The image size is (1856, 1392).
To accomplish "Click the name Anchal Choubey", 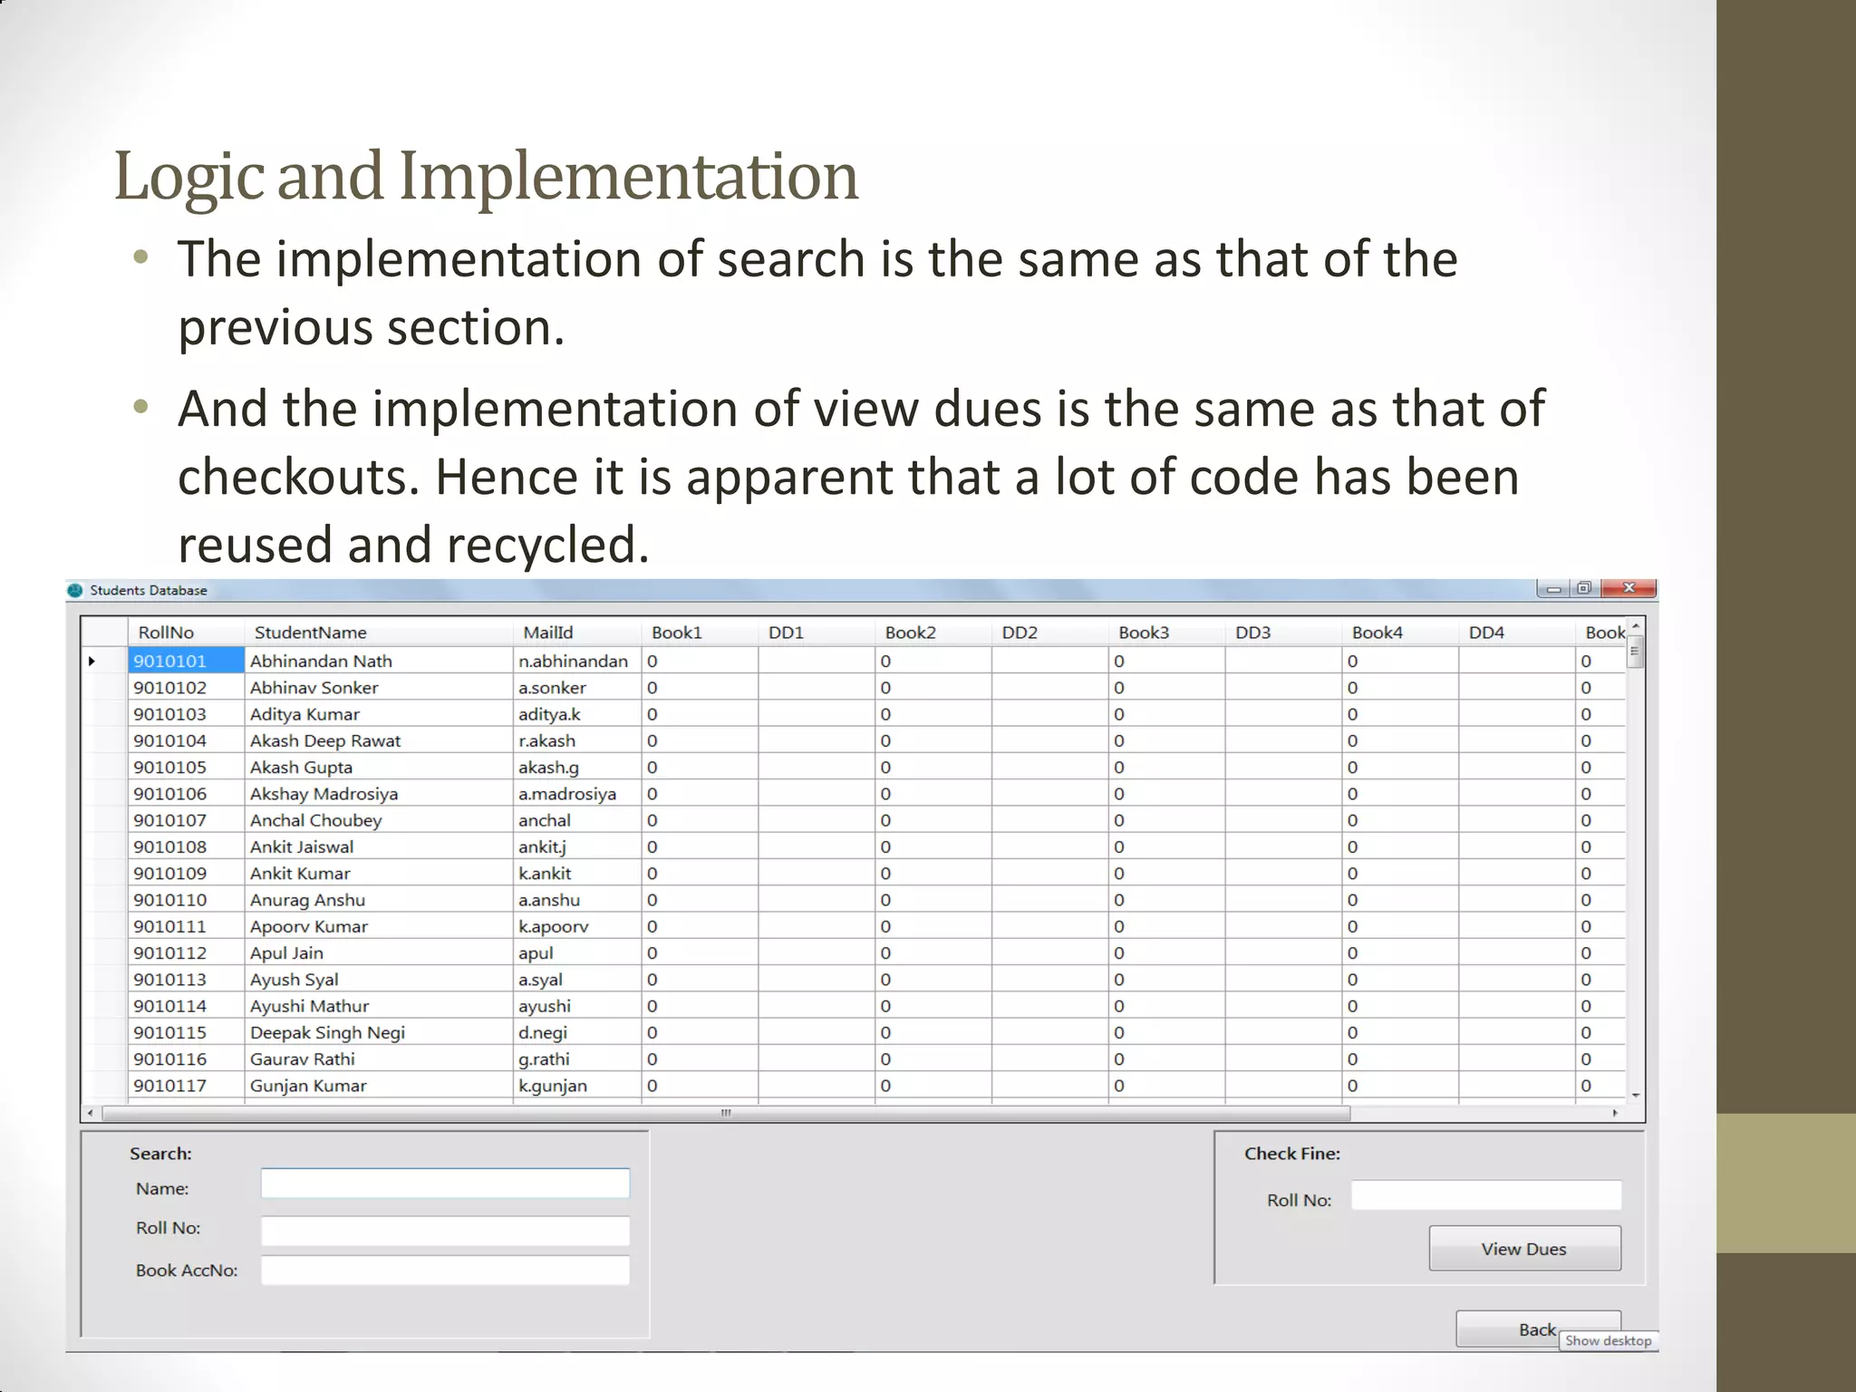I will coord(315,819).
